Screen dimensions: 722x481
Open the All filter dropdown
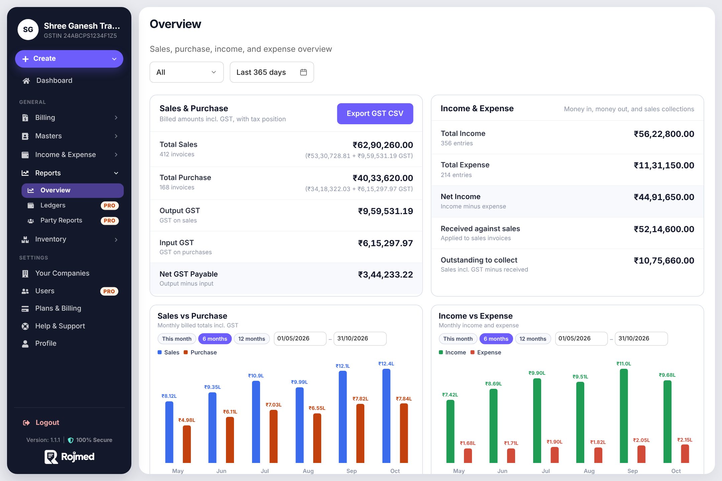coord(187,72)
